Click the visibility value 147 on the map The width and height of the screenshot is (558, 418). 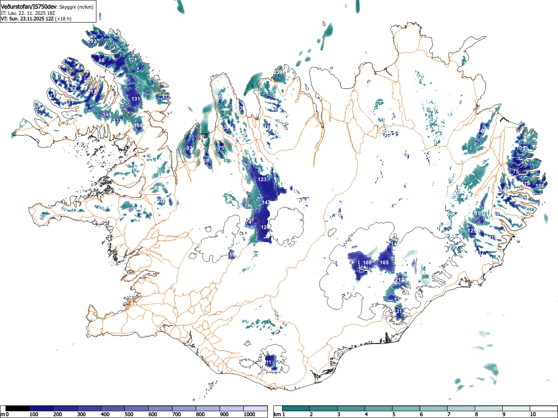pyautogui.click(x=266, y=203)
